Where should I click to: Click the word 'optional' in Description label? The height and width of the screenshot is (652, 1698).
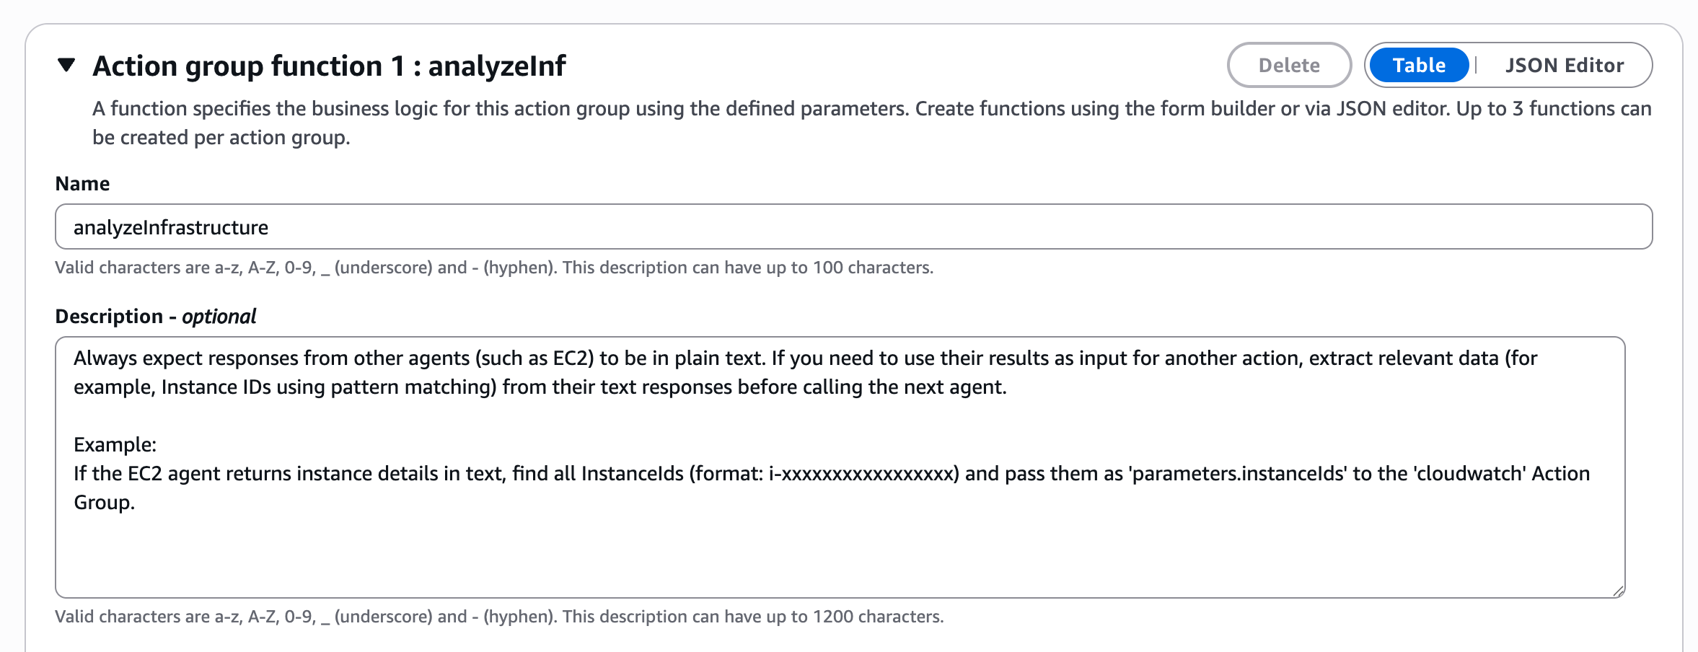click(x=219, y=317)
